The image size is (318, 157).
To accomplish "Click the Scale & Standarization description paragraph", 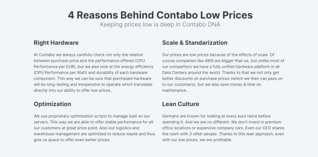I will click(223, 72).
